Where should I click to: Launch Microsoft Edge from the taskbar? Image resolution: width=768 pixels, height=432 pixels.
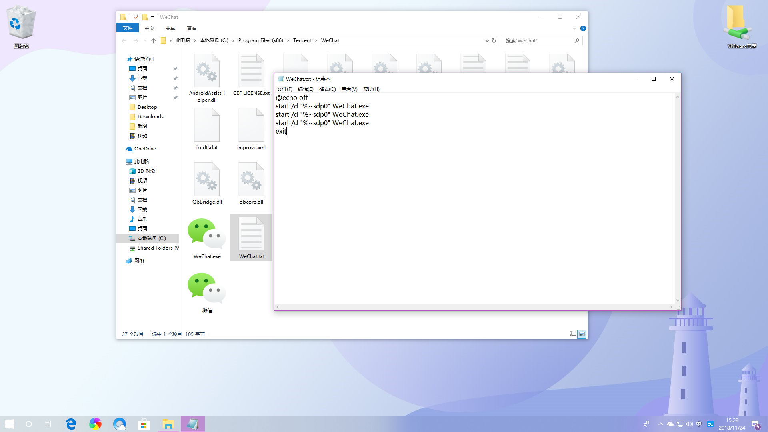pos(71,424)
